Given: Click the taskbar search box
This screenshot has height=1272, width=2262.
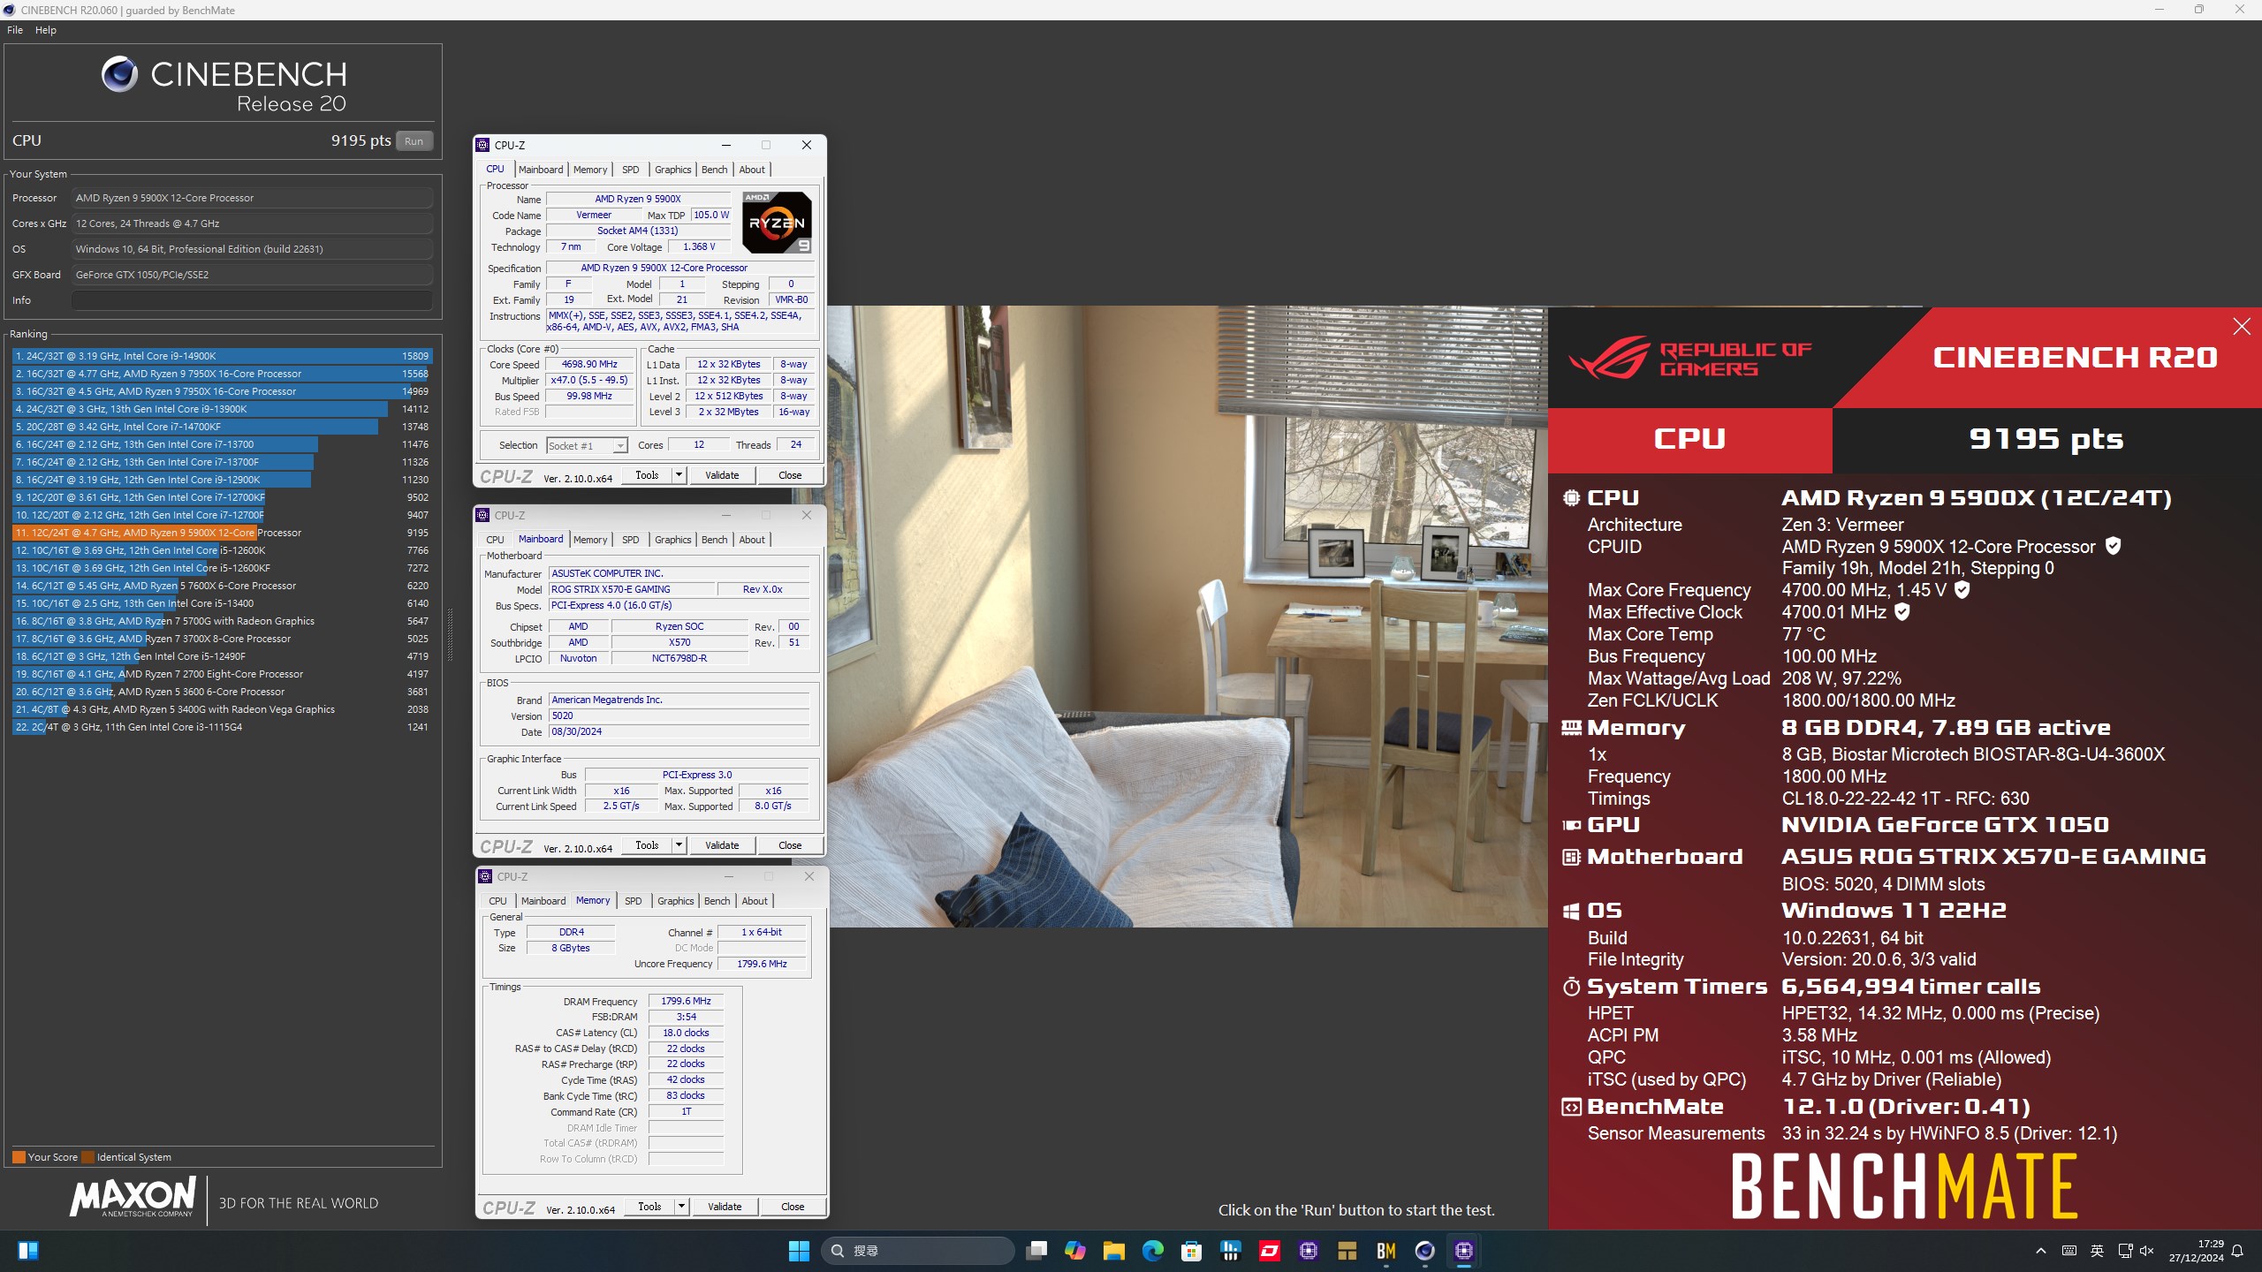Looking at the screenshot, I should 917,1251.
